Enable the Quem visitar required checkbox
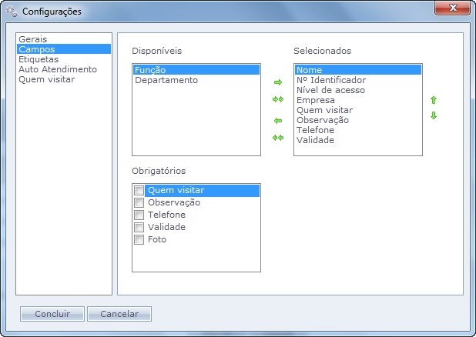The width and height of the screenshot is (476, 337). click(139, 190)
